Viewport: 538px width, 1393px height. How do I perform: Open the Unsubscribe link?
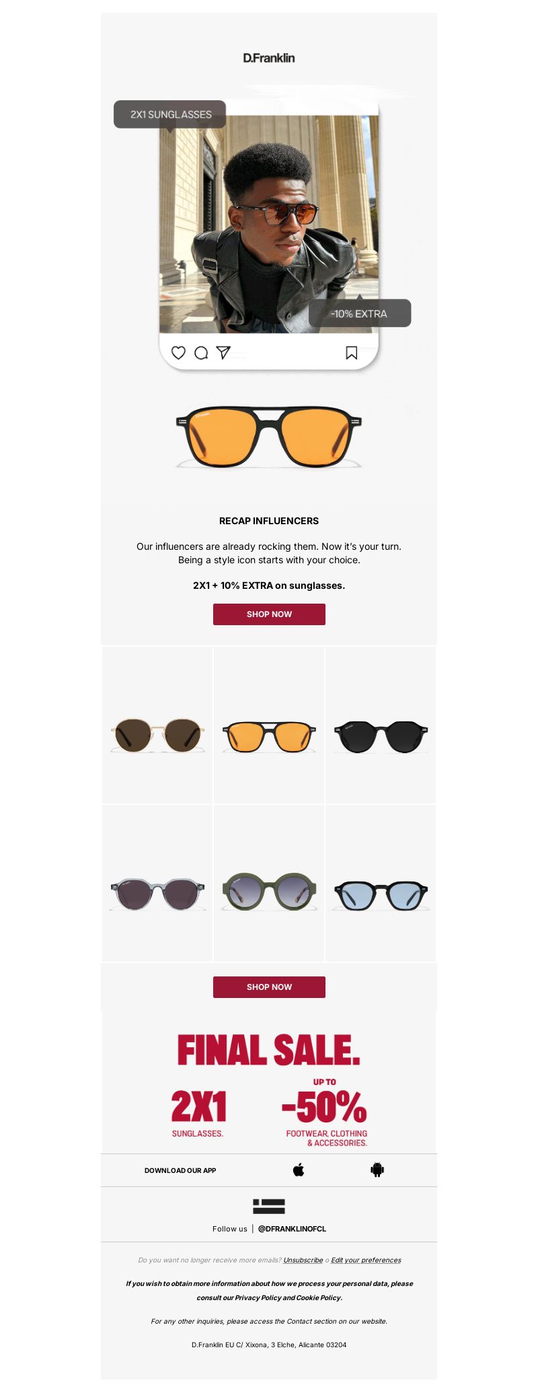[303, 1260]
